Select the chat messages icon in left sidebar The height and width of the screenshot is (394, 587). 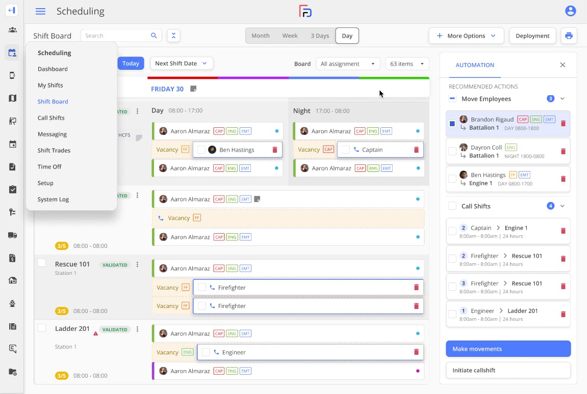(12, 349)
